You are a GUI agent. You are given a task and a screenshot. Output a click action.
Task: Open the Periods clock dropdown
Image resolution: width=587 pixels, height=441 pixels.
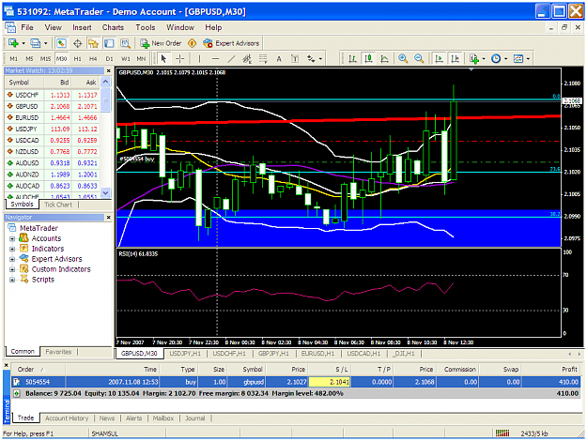pyautogui.click(x=499, y=59)
